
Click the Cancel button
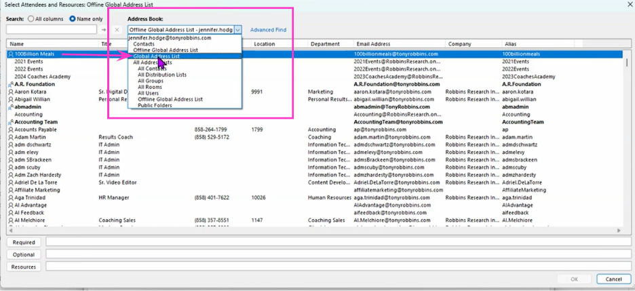click(x=613, y=279)
